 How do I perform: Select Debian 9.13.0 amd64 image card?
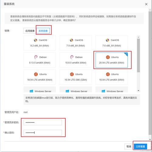tap(40, 60)
